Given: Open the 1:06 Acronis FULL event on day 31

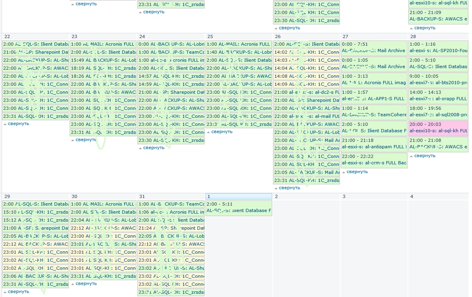Looking at the screenshot, I should (x=171, y=212).
